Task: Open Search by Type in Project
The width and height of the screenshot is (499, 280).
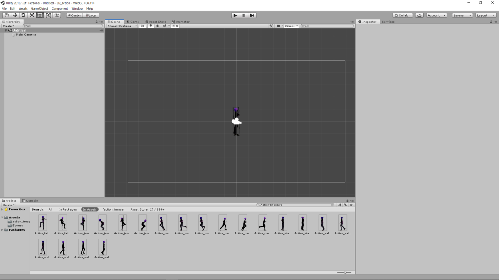Action: 340,205
